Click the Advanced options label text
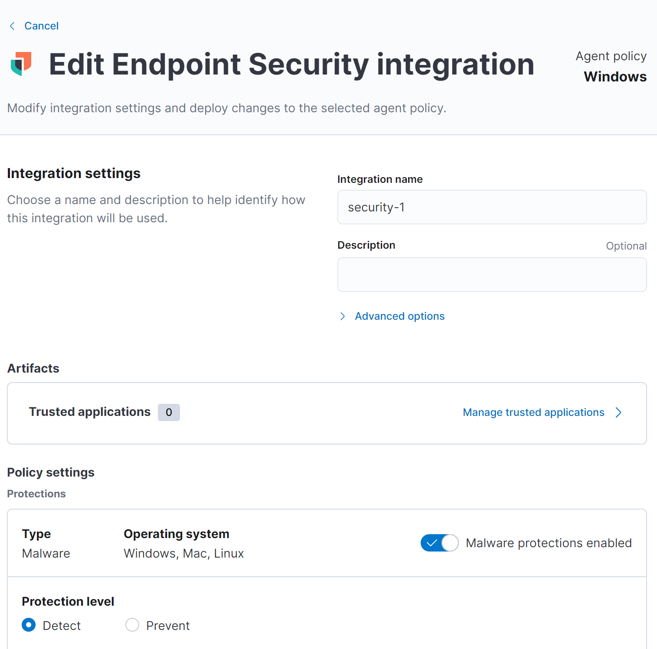 pyautogui.click(x=399, y=316)
